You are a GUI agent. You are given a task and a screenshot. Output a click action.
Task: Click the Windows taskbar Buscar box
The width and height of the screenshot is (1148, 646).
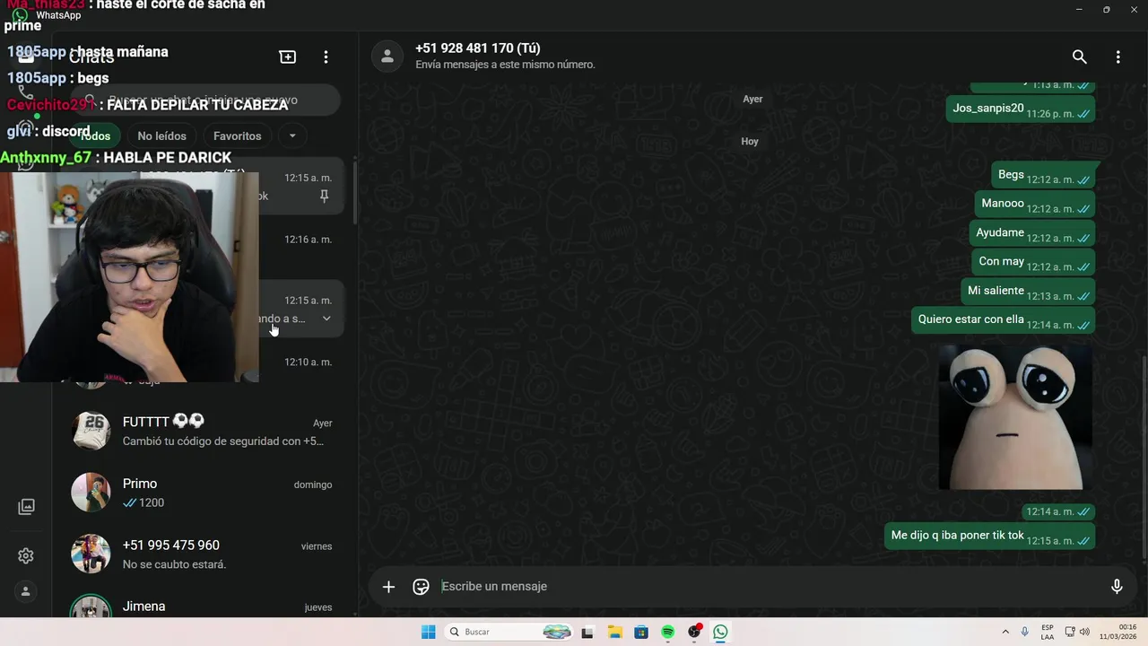(x=509, y=632)
